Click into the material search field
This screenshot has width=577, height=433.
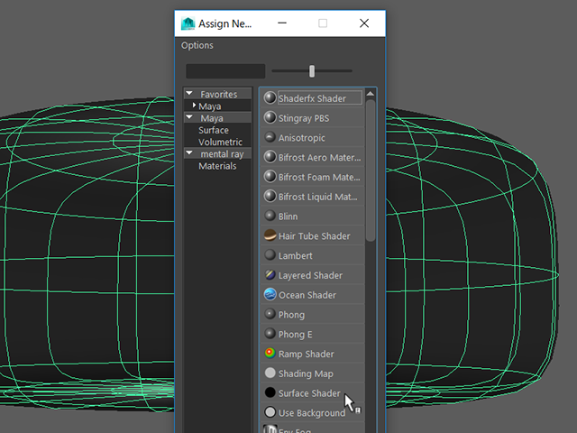(225, 71)
